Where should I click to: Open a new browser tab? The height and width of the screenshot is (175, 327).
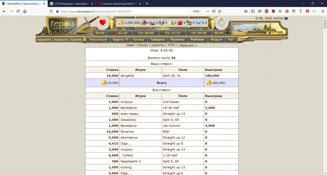pyautogui.click(x=147, y=3)
